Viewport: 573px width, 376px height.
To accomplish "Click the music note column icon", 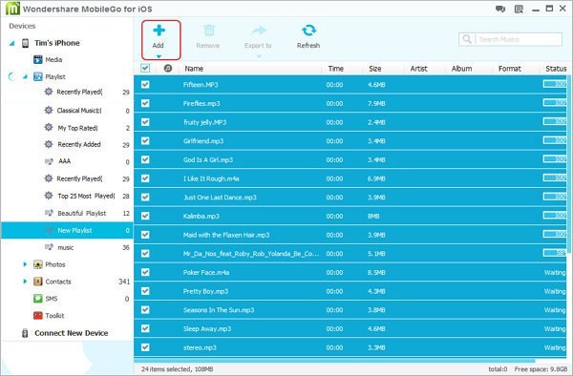I will [x=168, y=69].
